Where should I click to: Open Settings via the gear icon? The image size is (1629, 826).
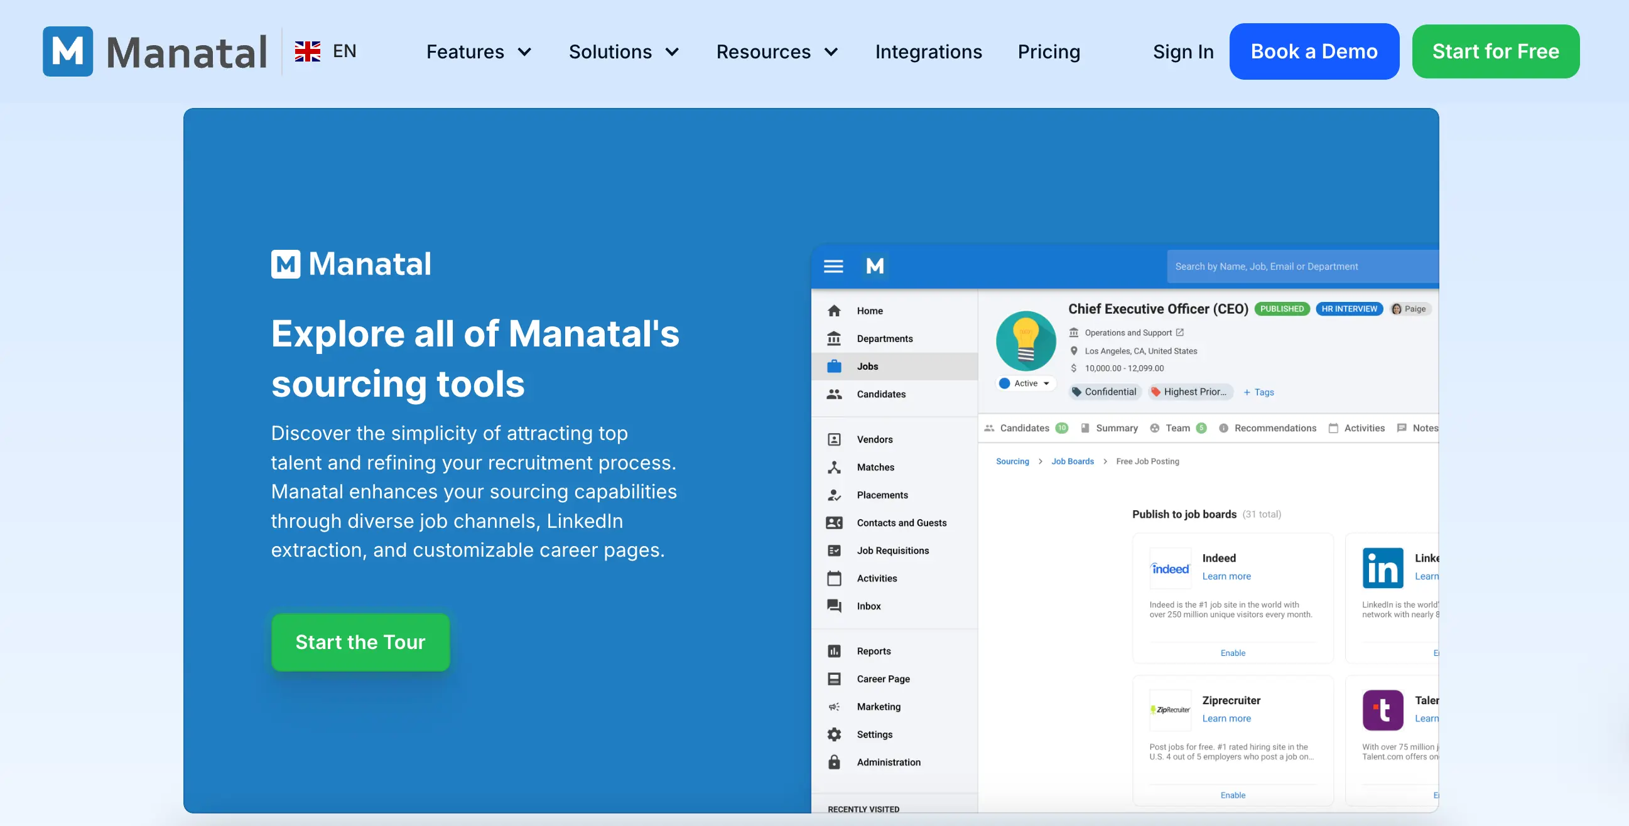(835, 734)
